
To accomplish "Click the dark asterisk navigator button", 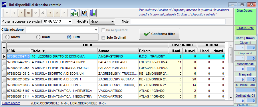I will (57, 13).
